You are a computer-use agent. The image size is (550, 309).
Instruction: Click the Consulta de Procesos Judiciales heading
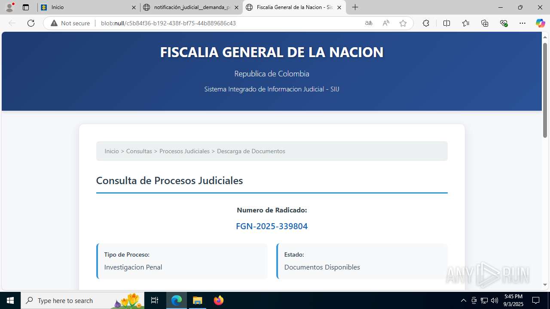pyautogui.click(x=169, y=181)
